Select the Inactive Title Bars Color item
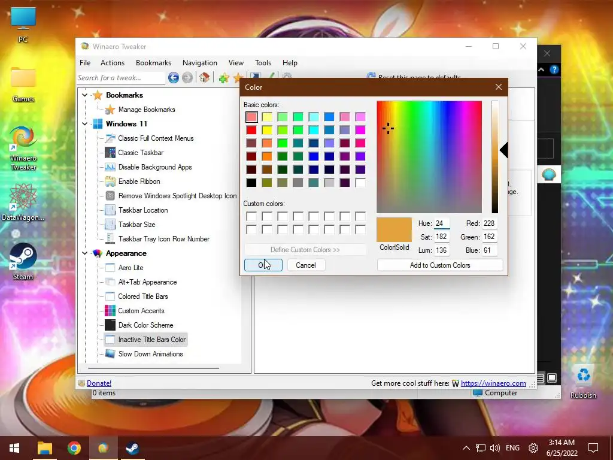This screenshot has height=460, width=613. pyautogui.click(x=146, y=340)
